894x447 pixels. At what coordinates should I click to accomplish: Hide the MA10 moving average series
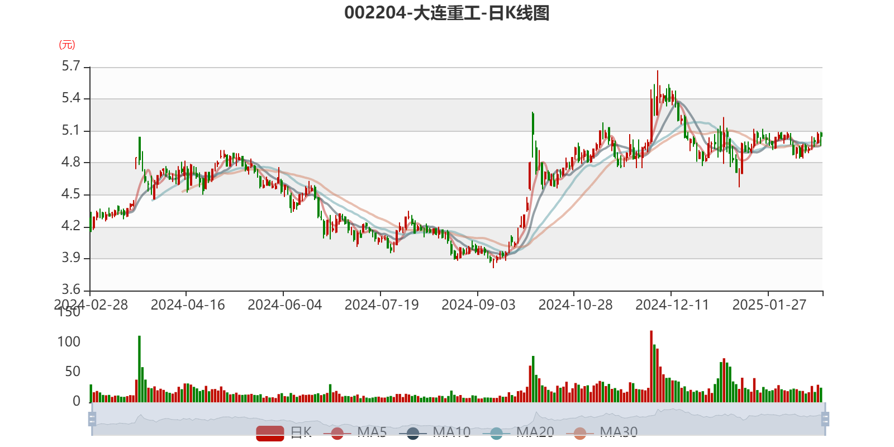pos(435,432)
